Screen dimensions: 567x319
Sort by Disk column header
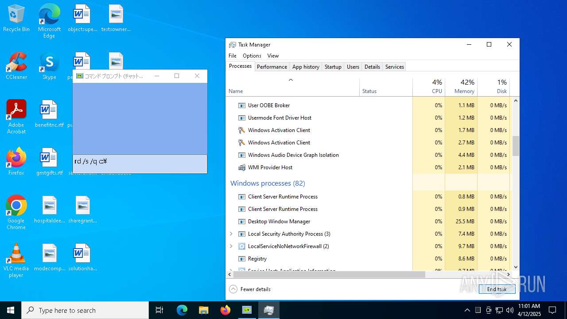pos(493,87)
